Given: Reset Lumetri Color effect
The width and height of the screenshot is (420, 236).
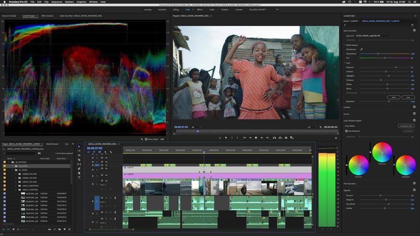Looking at the screenshot, I should point(412,25).
